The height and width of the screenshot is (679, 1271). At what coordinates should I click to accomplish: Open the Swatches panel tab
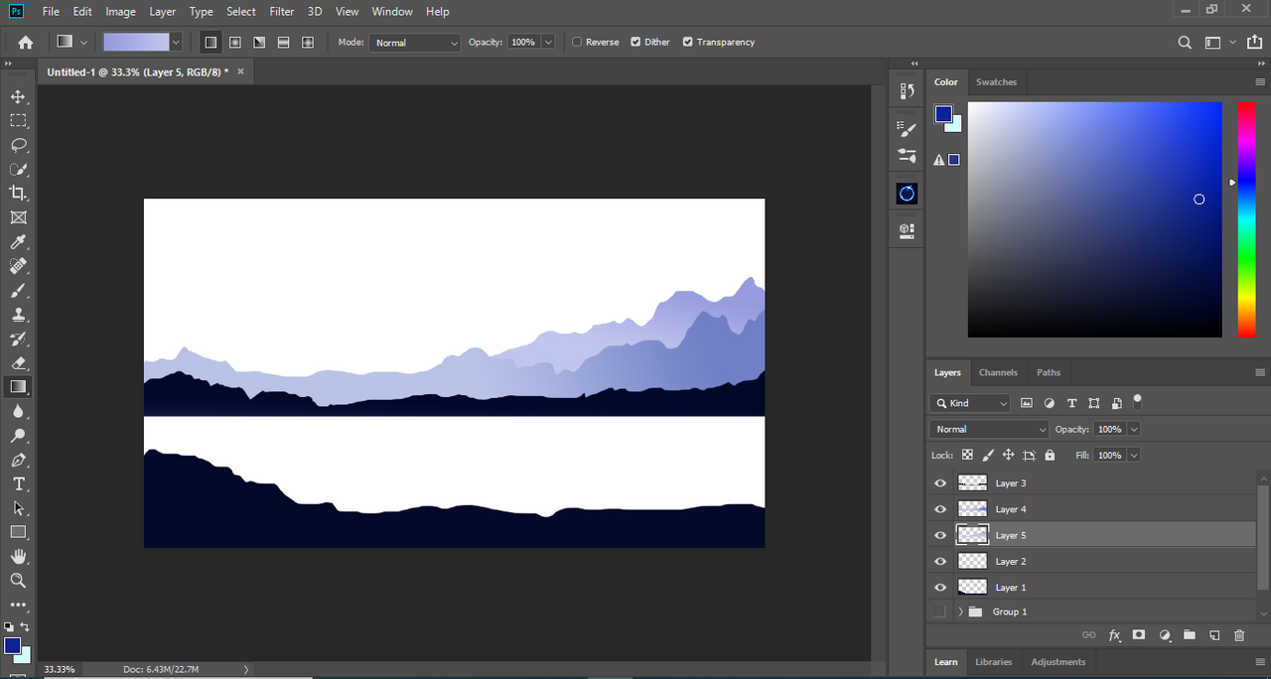point(996,82)
